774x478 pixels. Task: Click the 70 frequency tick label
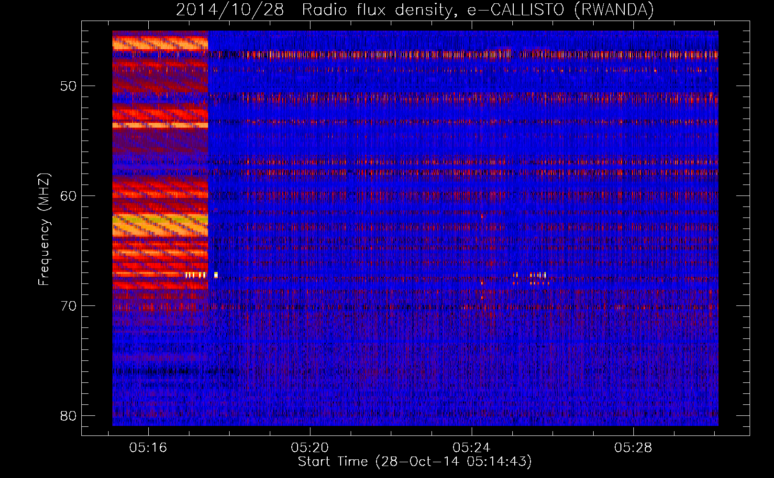tap(69, 306)
